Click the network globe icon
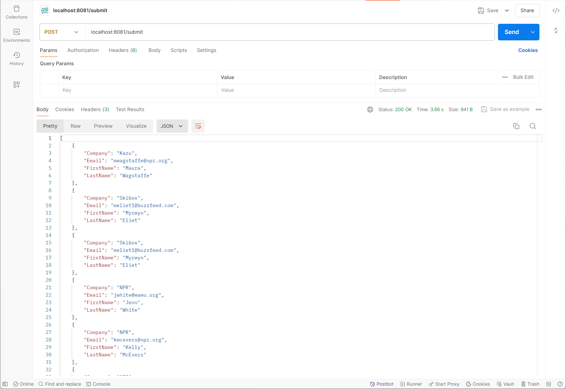 [370, 109]
